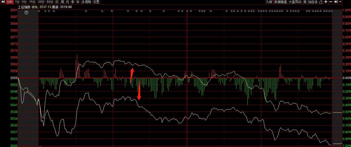Zoom out with the minus icon
This screenshot has width=351, height=147.
point(331,2)
